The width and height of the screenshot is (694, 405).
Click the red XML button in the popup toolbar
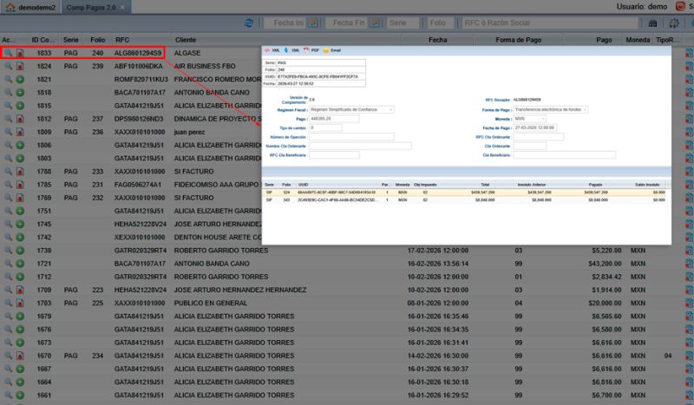coord(270,51)
